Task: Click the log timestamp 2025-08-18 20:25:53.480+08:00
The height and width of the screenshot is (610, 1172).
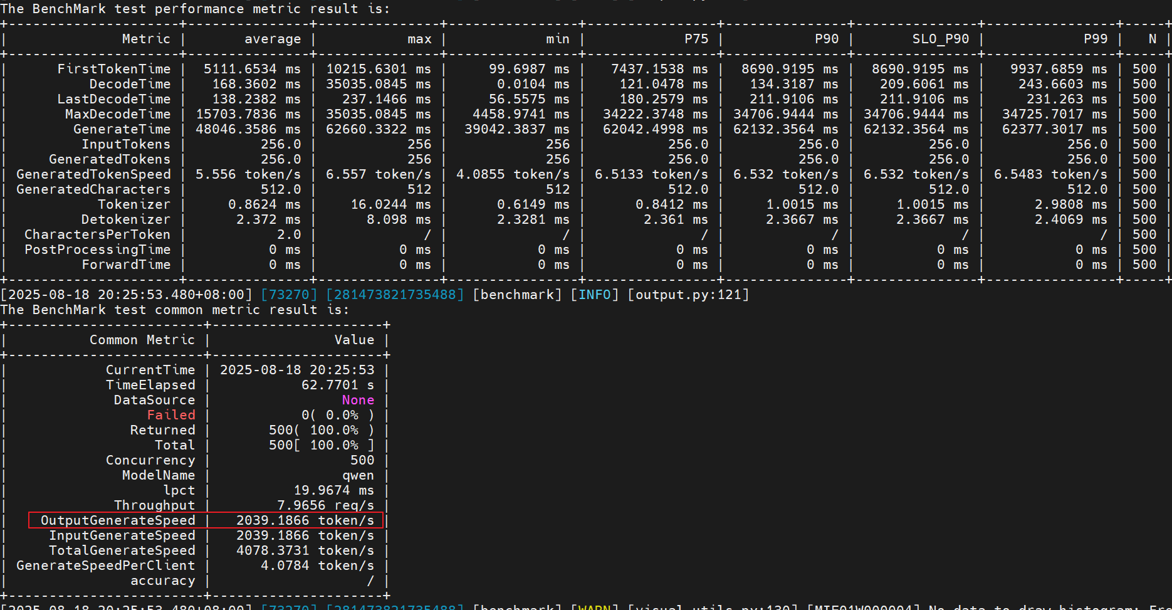Action: 126,295
